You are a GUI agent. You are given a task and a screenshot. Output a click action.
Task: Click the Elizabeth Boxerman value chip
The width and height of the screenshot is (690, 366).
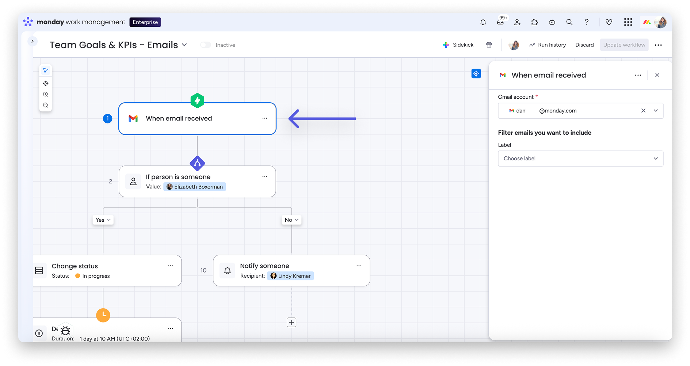click(x=195, y=187)
